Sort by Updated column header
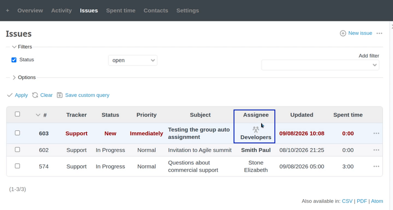Screen dimensions: 393x210 click(x=302, y=115)
